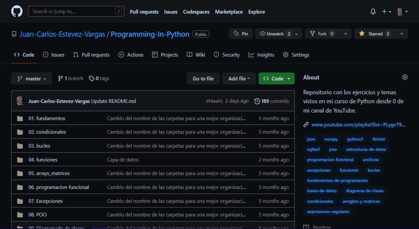Viewport: 419px width, 229px height.
Task: Open the Add file dropdown
Action: (x=239, y=78)
